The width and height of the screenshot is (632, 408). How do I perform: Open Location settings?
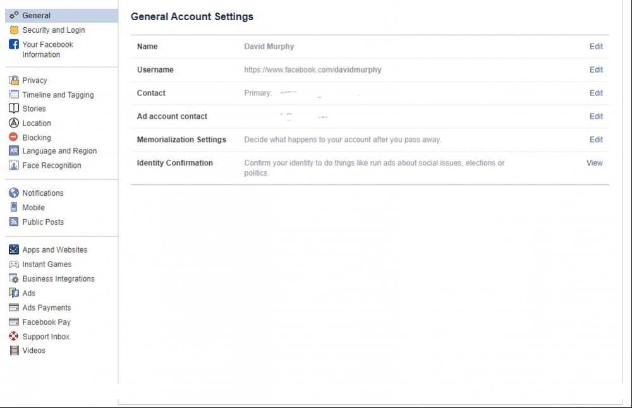[37, 123]
